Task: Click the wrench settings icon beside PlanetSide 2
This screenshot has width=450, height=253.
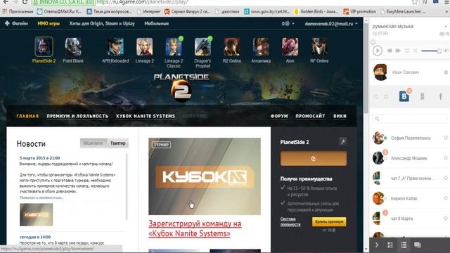Action: pos(342,141)
